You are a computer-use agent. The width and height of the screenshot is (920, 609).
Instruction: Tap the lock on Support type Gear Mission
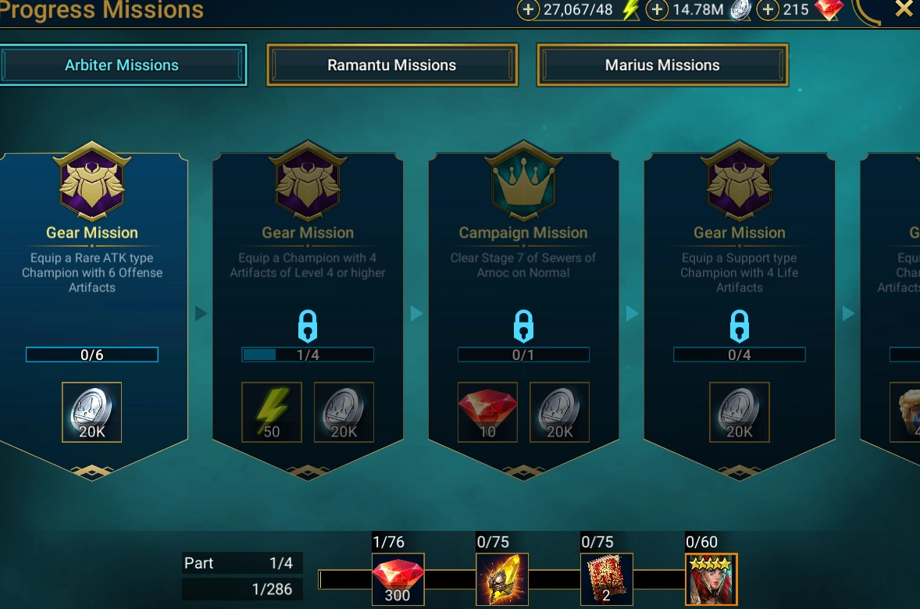click(x=740, y=326)
